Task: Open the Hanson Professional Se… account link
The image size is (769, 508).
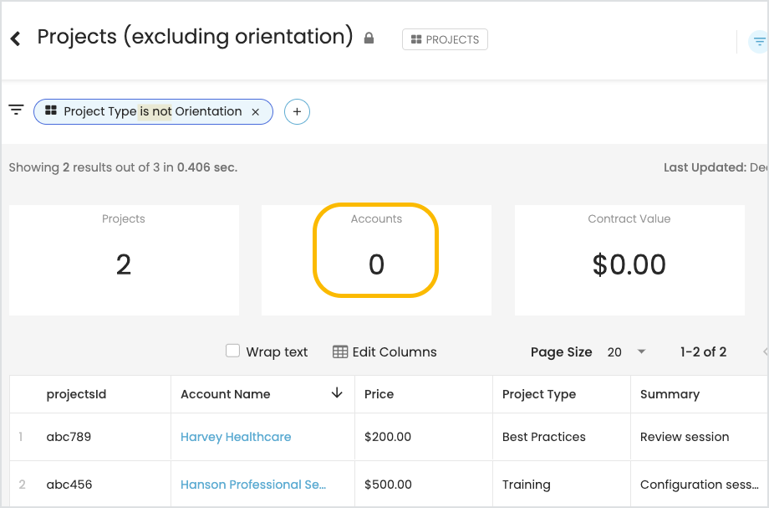Action: [253, 485]
